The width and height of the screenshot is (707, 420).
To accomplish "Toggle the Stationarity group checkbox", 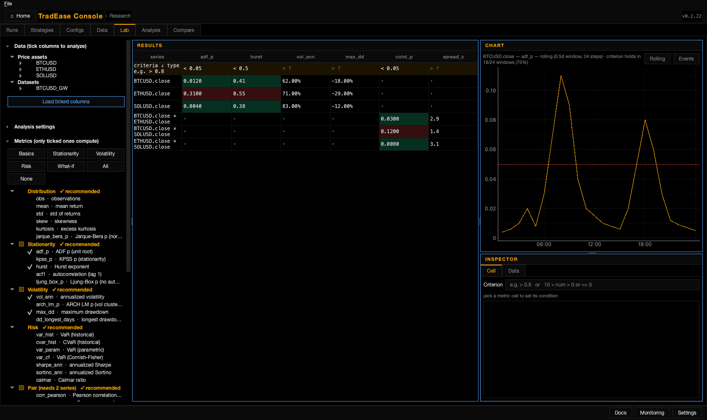I will (x=21, y=244).
